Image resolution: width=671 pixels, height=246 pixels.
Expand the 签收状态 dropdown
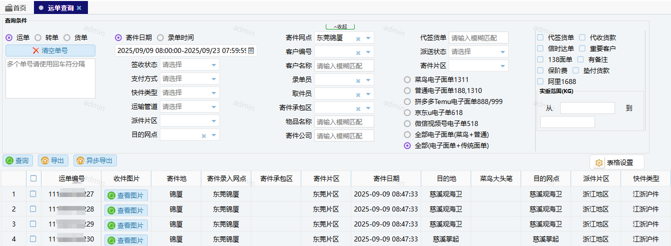[x=214, y=65]
